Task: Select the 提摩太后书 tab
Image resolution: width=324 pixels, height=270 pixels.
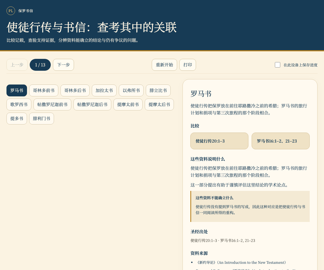Action: click(159, 104)
